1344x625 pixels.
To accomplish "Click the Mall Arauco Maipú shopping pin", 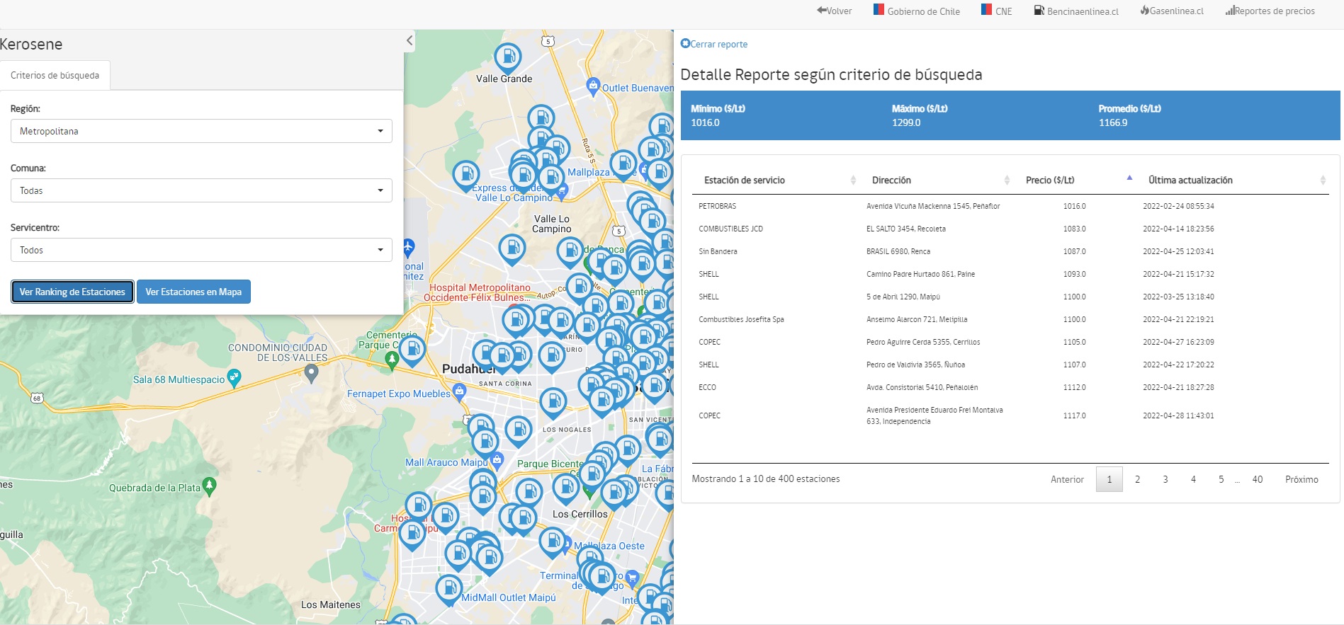I will (497, 460).
